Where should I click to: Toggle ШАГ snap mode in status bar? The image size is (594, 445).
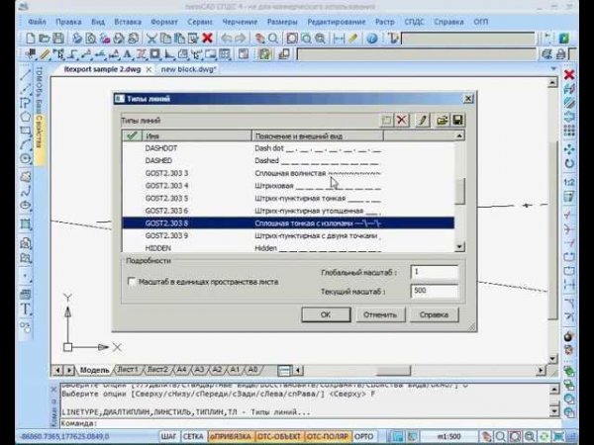coord(168,436)
